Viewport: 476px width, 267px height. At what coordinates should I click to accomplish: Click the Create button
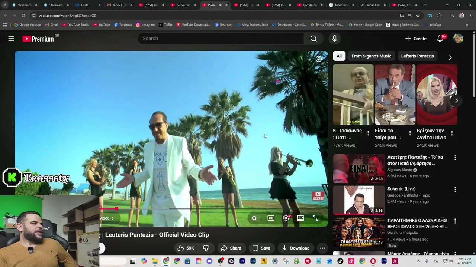(416, 39)
